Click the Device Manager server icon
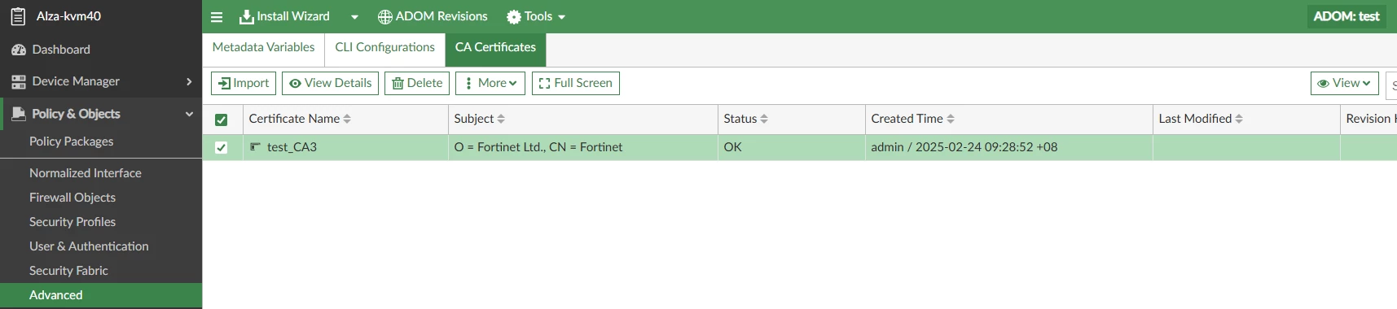 pyautogui.click(x=19, y=81)
